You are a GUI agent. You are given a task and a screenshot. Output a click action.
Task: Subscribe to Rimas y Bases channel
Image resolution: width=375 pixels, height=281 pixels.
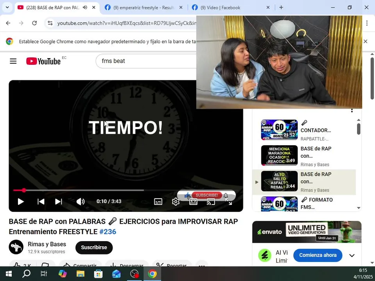(94, 247)
